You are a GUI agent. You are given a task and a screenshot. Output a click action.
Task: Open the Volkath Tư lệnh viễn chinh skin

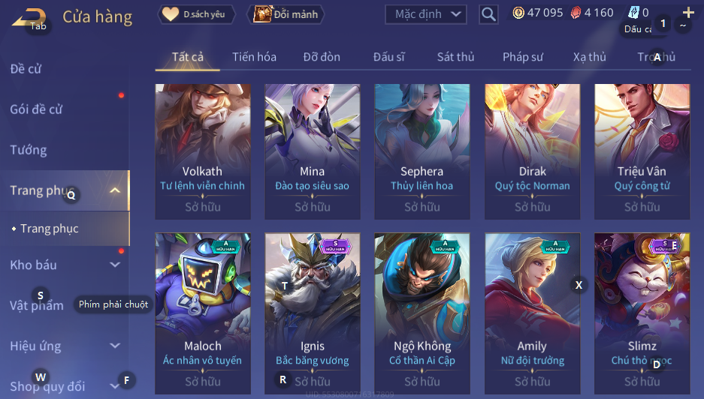pyautogui.click(x=203, y=151)
